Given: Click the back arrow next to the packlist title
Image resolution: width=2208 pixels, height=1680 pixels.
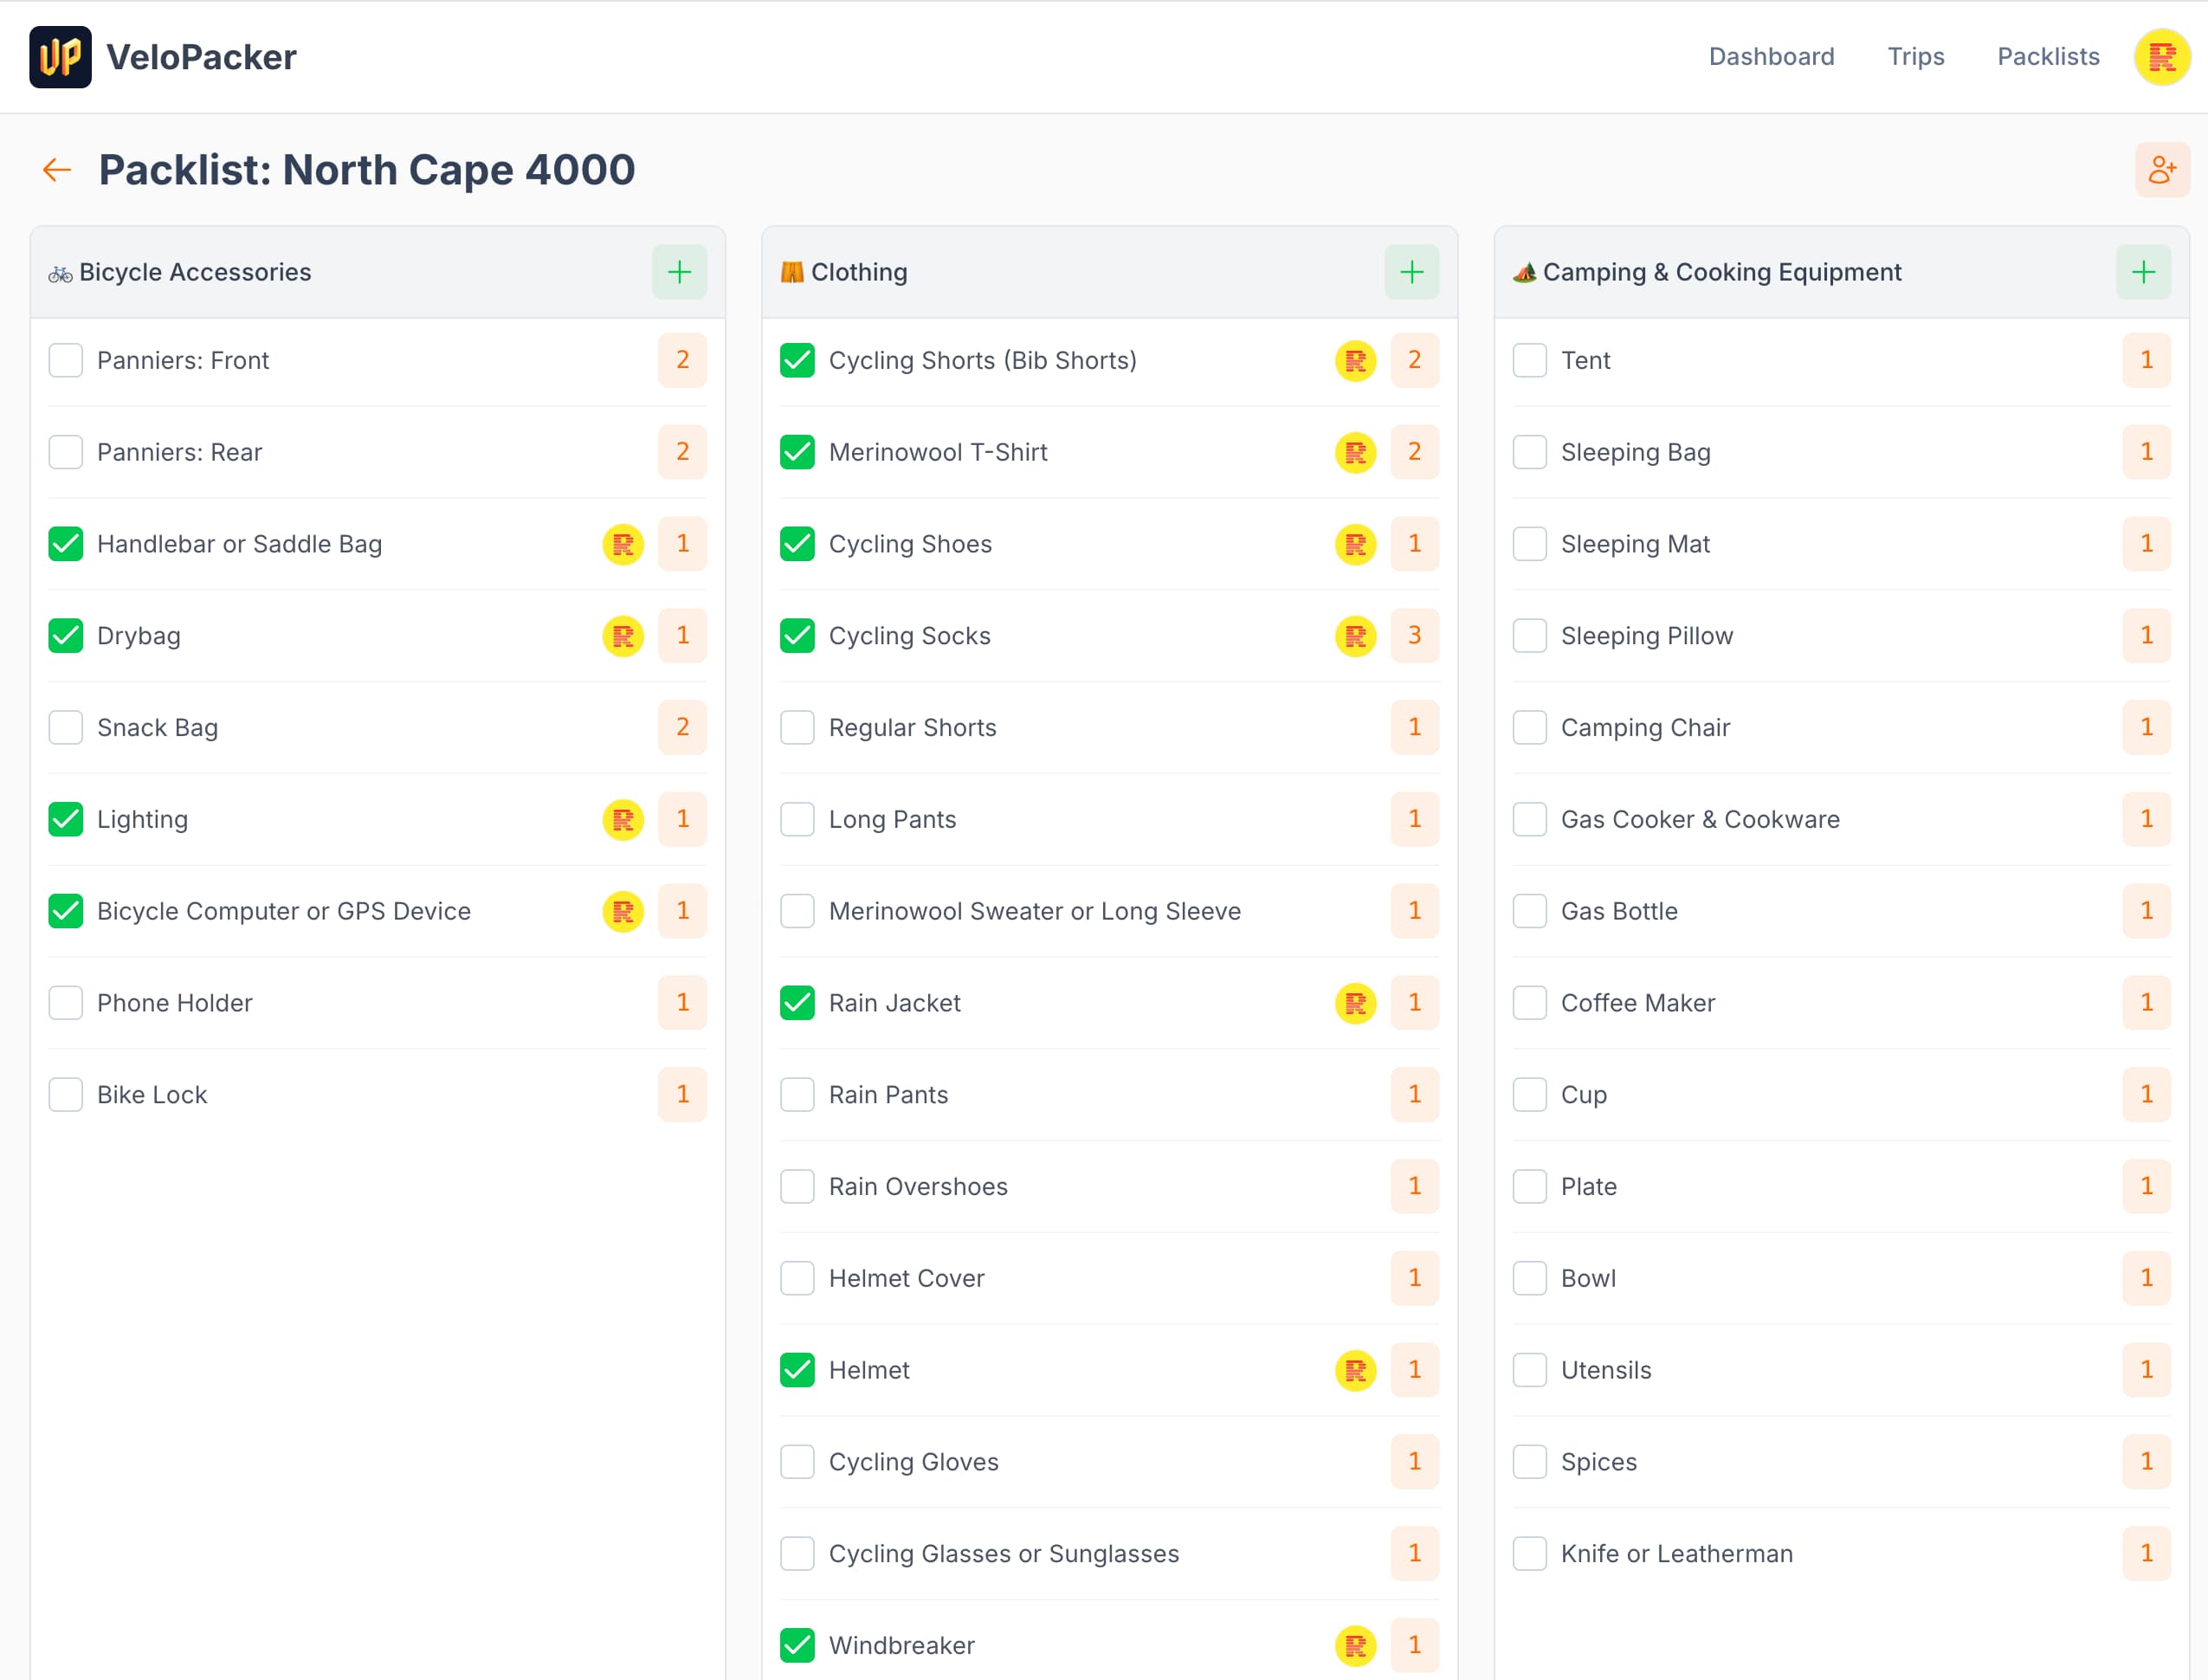Looking at the screenshot, I should tap(57, 170).
